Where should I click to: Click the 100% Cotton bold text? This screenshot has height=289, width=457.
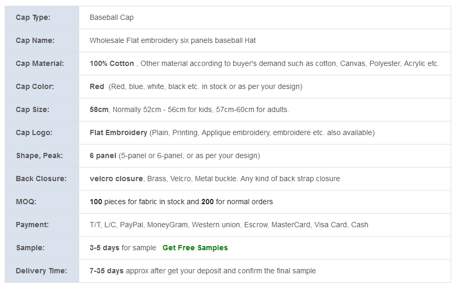112,63
